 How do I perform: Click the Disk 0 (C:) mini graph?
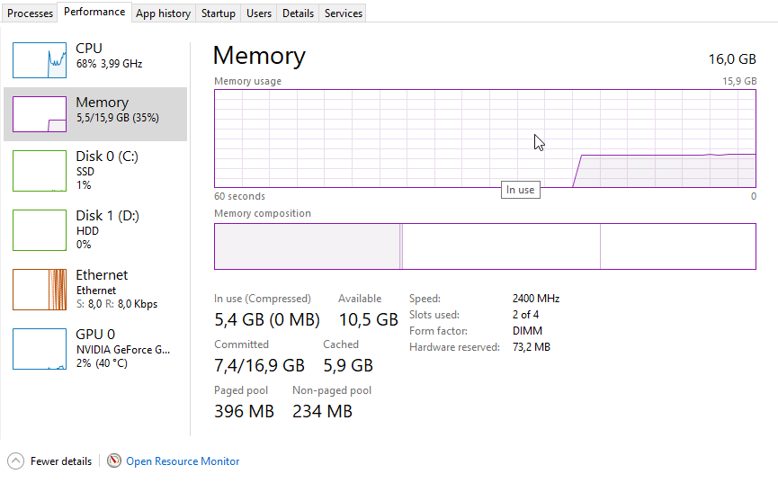(x=40, y=171)
